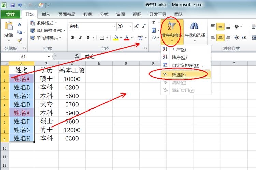Switch to the Page Layout (页面布局) tab
Viewport: 256px width, 170px height.
coord(67,14)
